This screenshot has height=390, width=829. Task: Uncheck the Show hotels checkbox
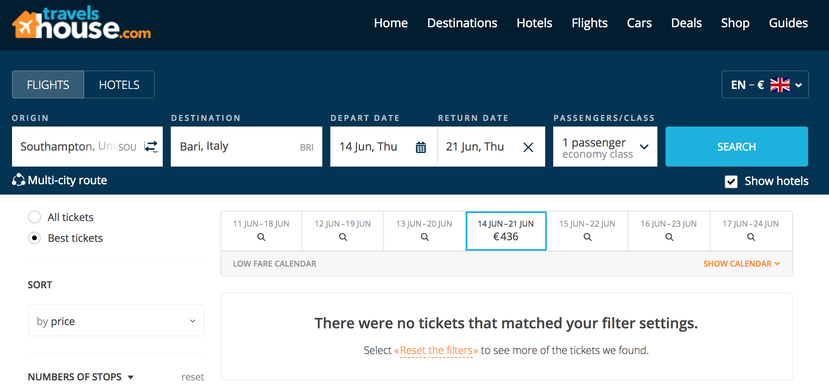(x=731, y=181)
